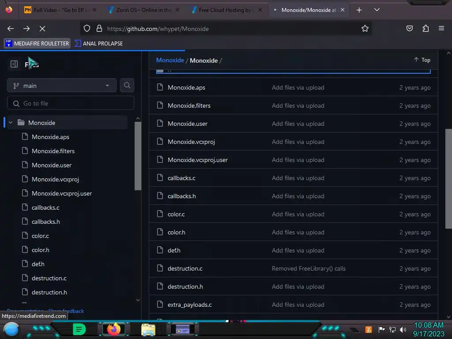List all tabs with the down chevron
Viewport: 452px width, 339px height.
377,10
